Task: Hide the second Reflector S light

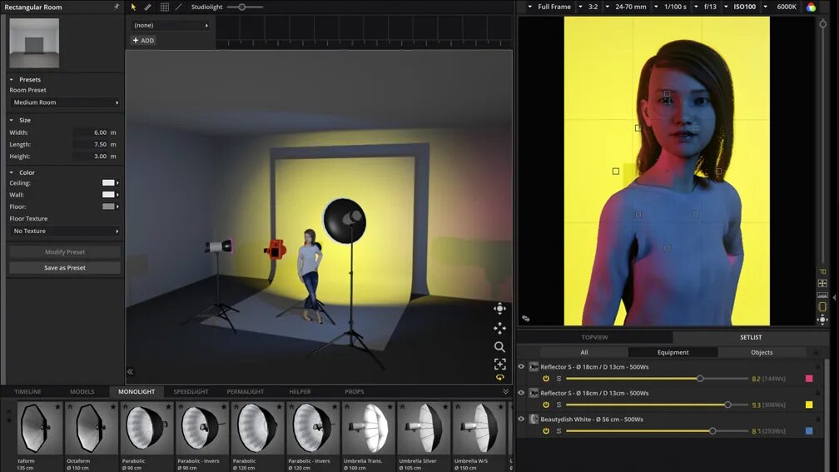Action: (x=521, y=393)
